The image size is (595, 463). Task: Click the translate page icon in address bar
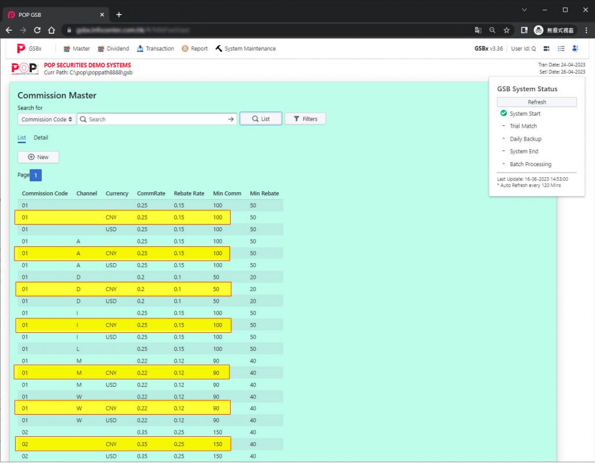(478, 30)
